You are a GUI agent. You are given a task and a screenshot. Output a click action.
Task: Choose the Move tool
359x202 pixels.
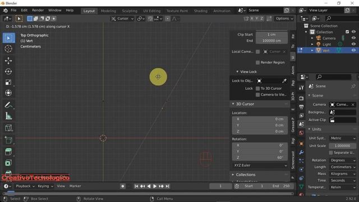(x=8, y=61)
